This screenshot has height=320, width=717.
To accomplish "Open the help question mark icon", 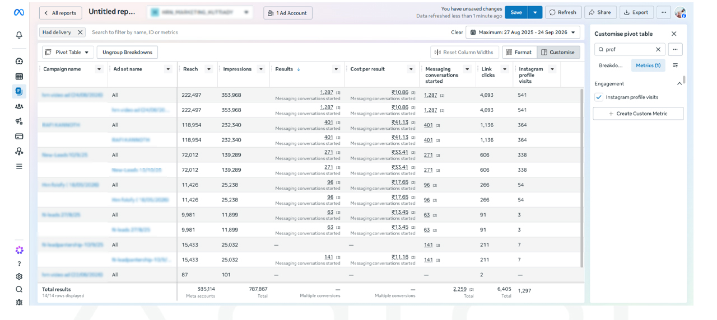I will [x=19, y=263].
